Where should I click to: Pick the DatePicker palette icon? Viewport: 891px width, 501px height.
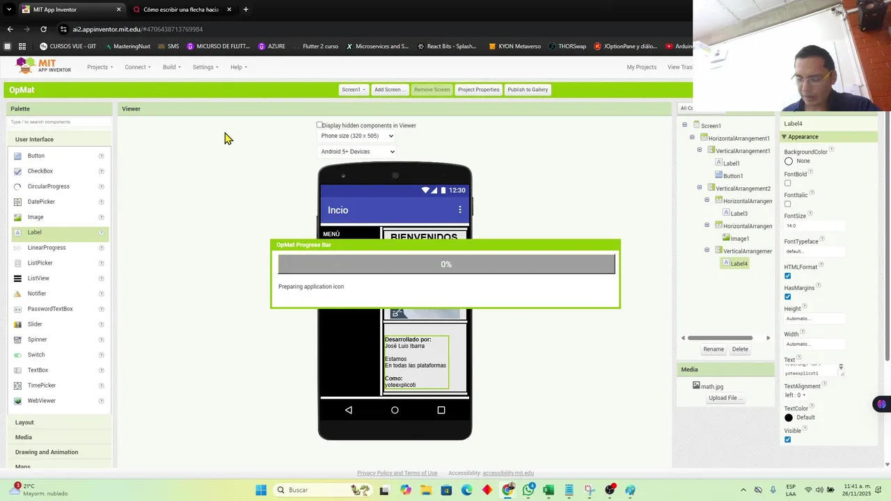pyautogui.click(x=18, y=202)
